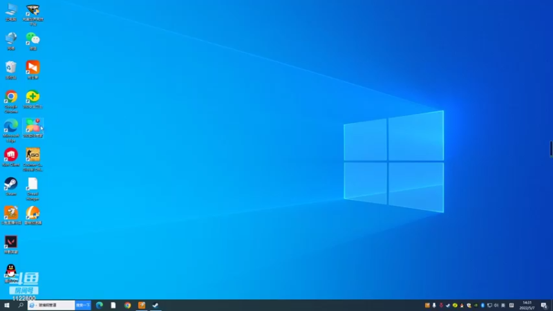Select the colorful petals app shortcut

[x=32, y=128]
